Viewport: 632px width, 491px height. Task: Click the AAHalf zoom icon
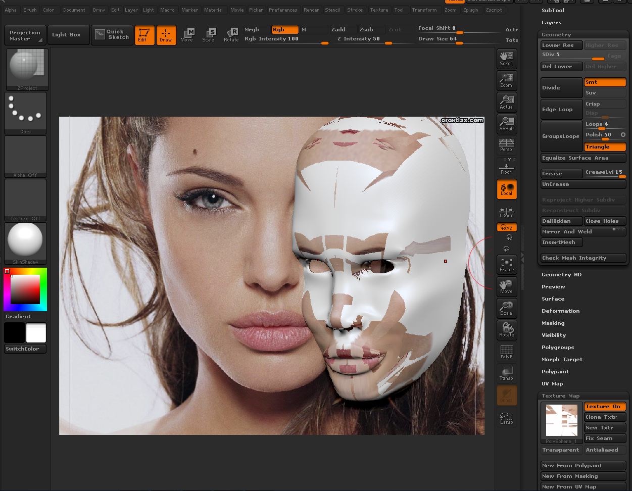coord(507,124)
